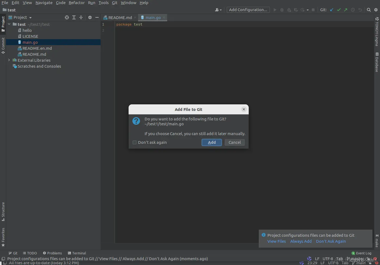
Task: Click the Git Push arrow icon
Action: tap(346, 10)
